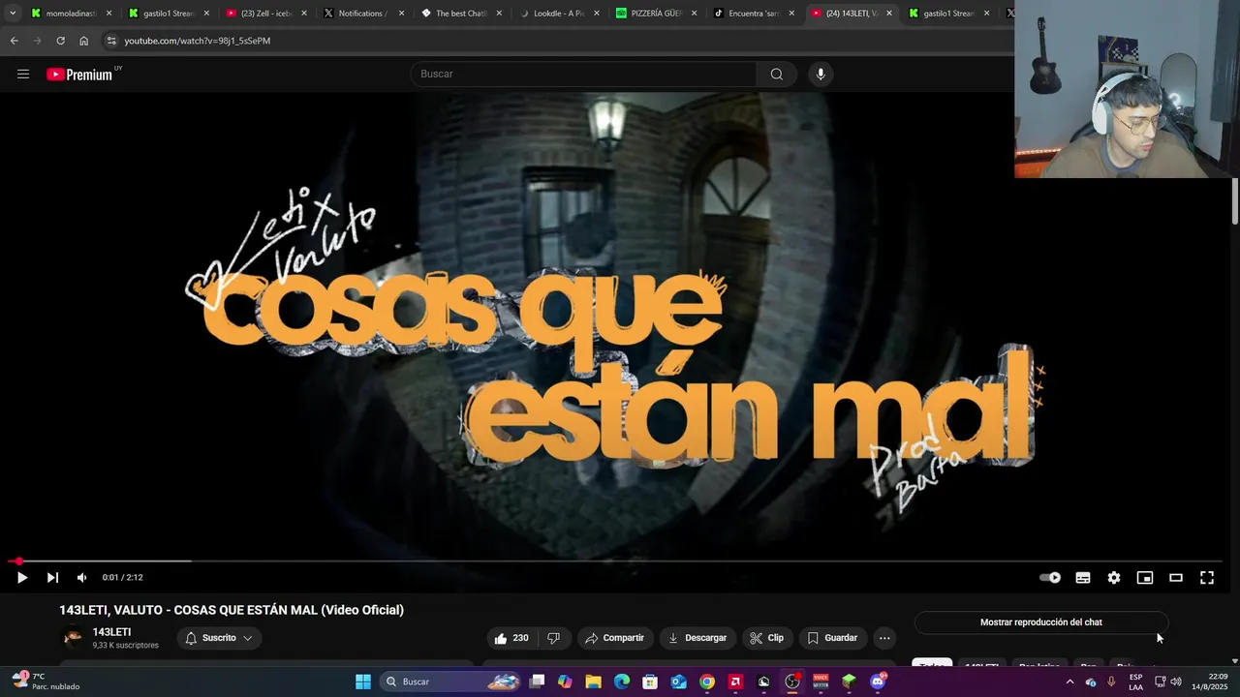Click the taskbar Buscar search box
1240x697 pixels.
(x=452, y=682)
